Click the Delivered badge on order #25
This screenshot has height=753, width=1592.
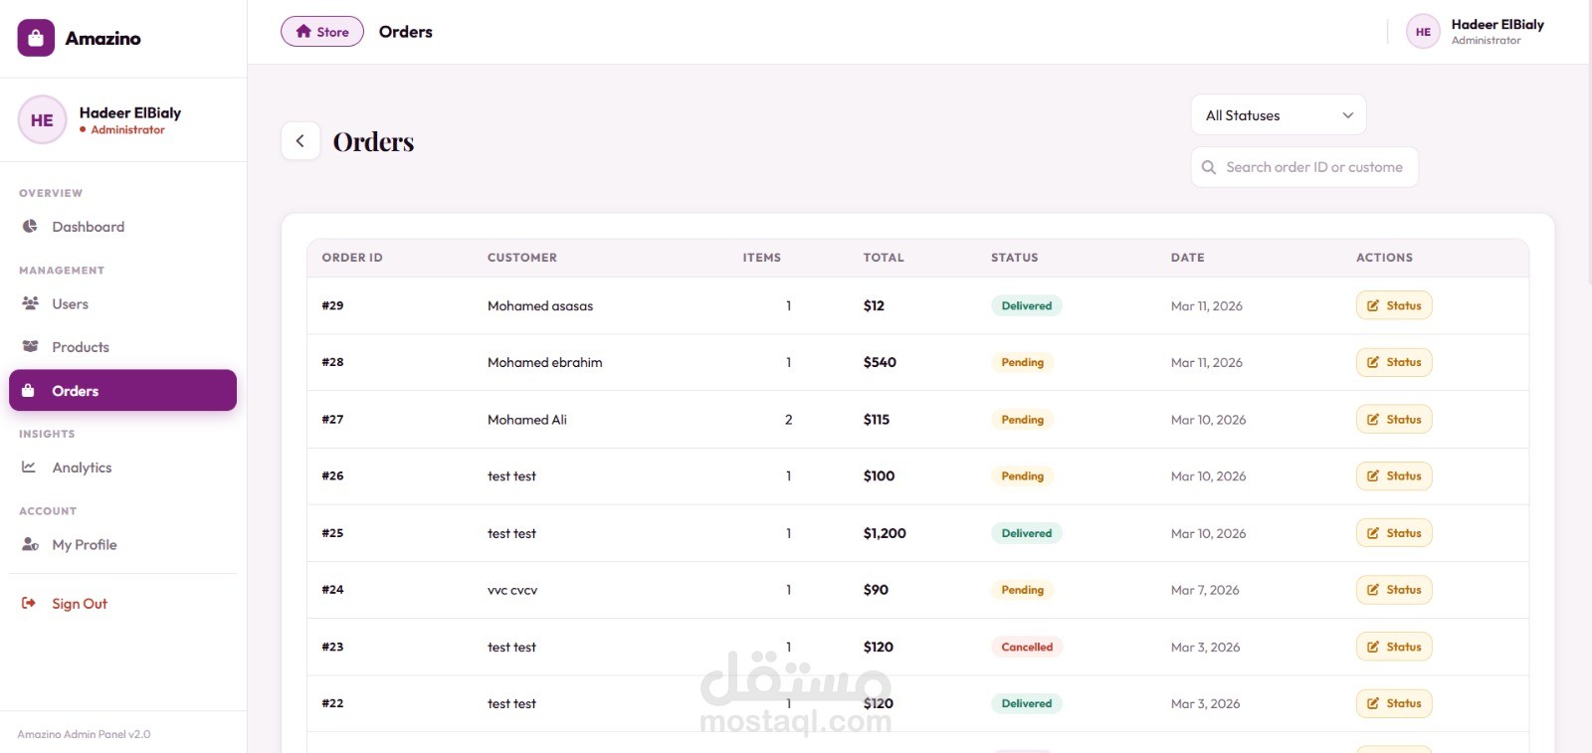(x=1026, y=533)
